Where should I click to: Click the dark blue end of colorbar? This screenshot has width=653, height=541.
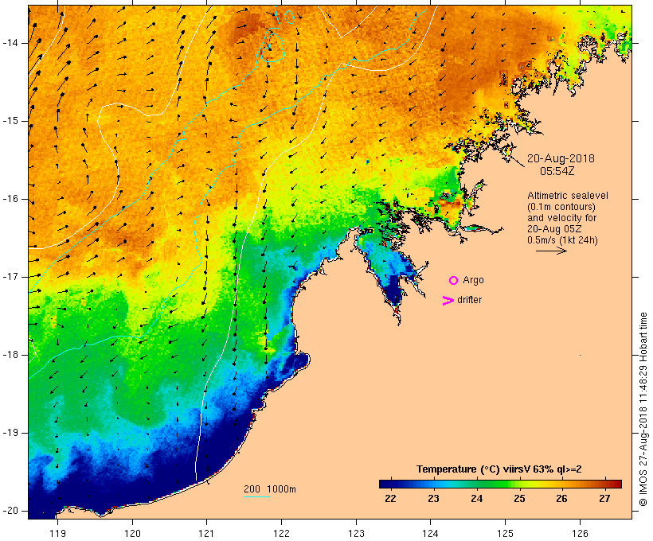384,484
